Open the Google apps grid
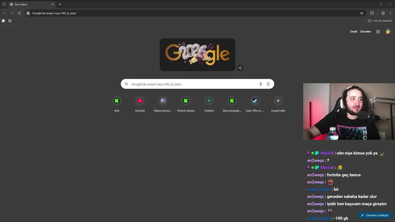The image size is (395, 222). 378,31
